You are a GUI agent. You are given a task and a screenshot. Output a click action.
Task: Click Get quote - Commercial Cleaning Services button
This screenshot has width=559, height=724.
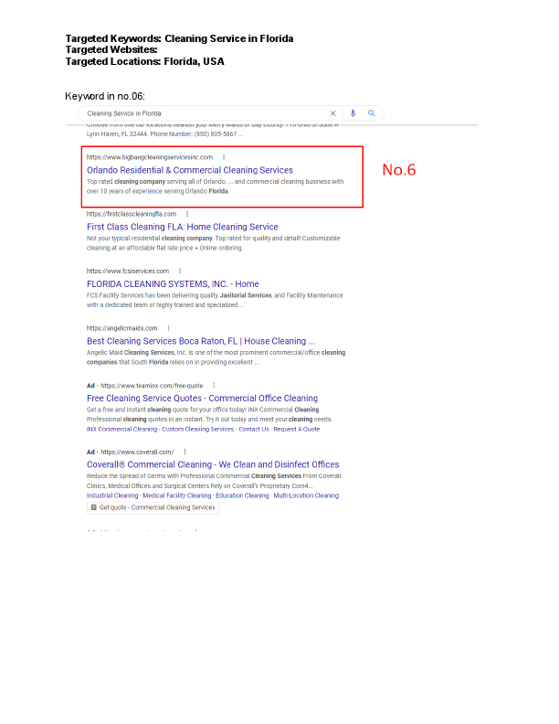[x=153, y=507]
